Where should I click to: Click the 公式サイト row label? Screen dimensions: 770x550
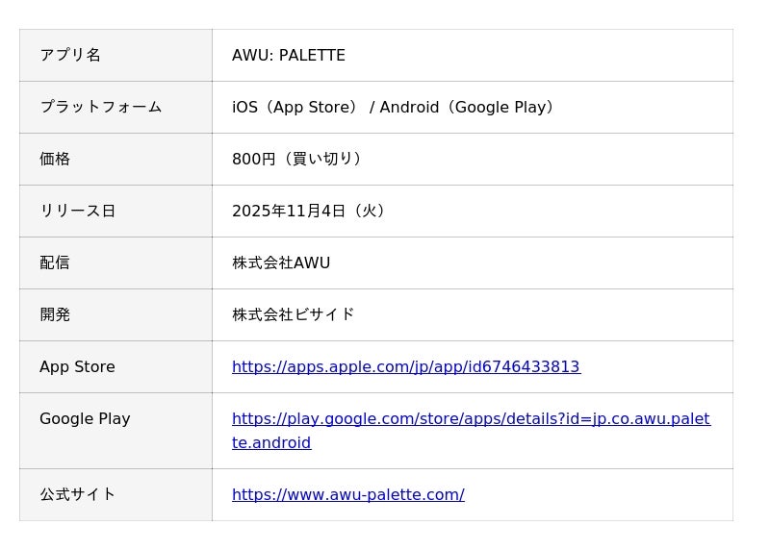(77, 495)
